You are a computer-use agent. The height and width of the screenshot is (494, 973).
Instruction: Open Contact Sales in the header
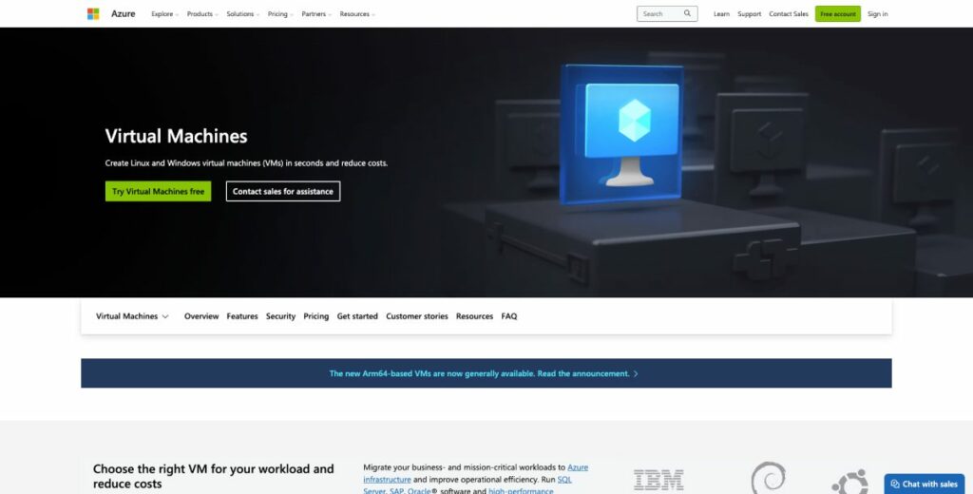788,13
